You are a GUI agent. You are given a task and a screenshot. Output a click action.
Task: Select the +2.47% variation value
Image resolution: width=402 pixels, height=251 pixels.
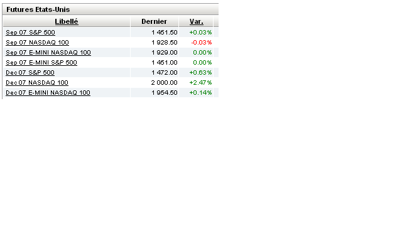pos(201,82)
